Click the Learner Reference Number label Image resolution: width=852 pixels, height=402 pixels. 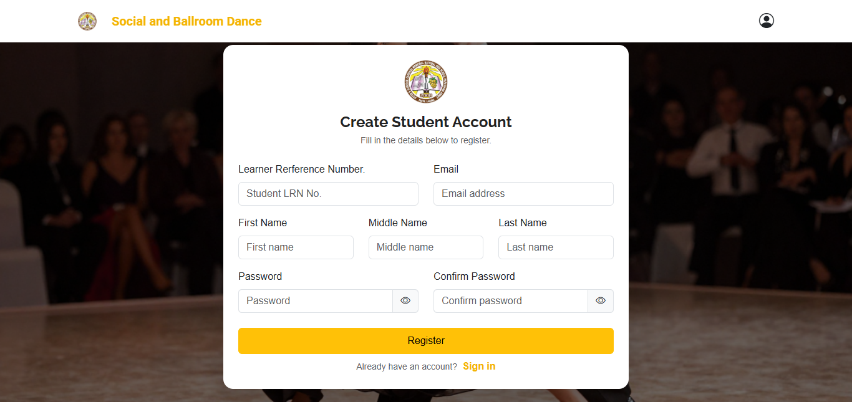pyautogui.click(x=301, y=170)
